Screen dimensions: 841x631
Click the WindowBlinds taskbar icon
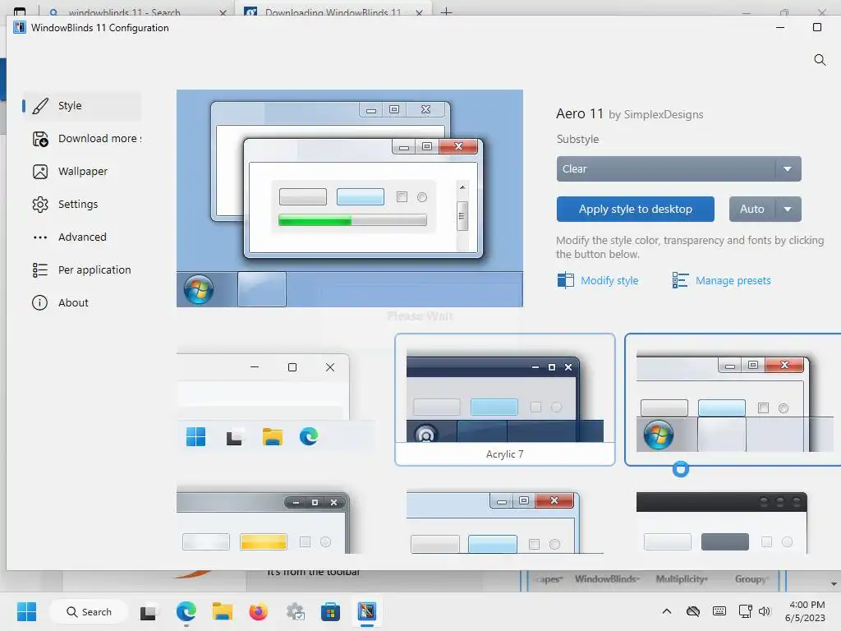[367, 611]
